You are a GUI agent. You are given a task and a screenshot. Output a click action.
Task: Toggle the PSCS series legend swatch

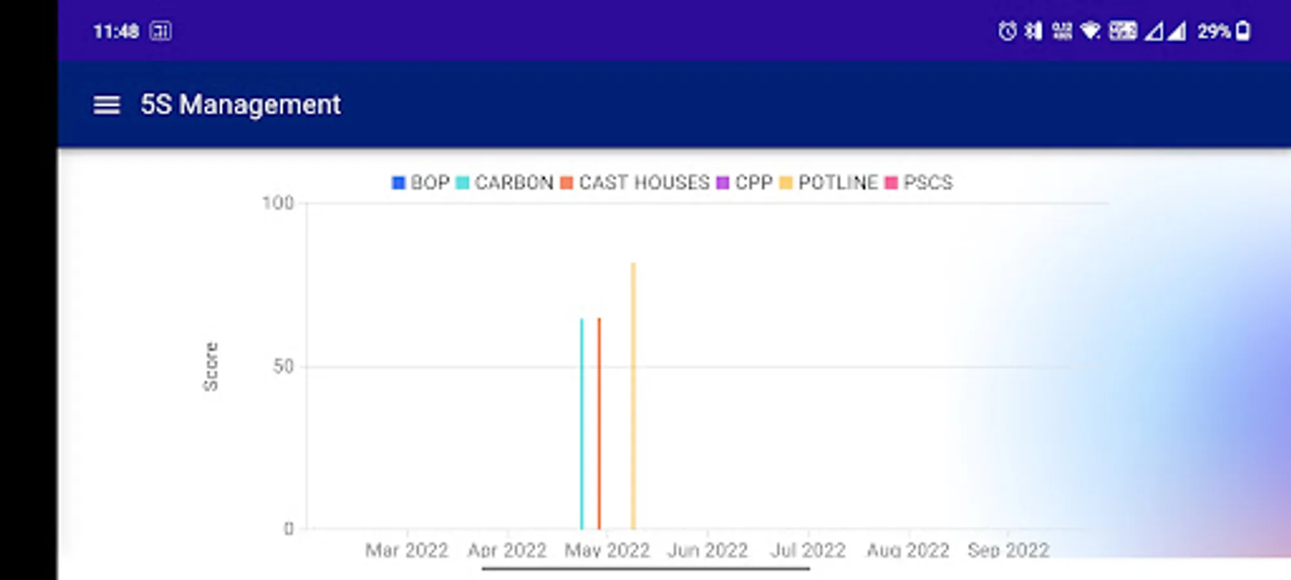click(891, 183)
